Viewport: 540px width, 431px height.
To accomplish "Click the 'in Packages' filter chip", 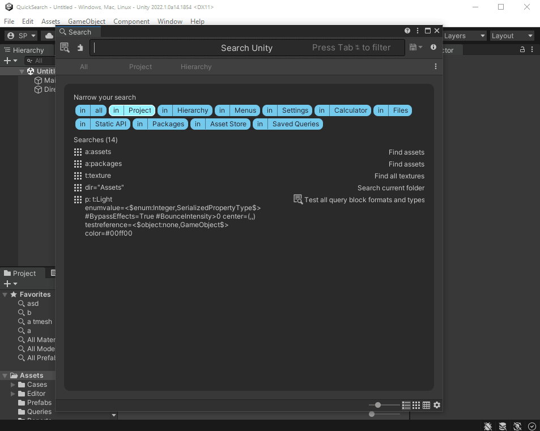I will tap(160, 124).
